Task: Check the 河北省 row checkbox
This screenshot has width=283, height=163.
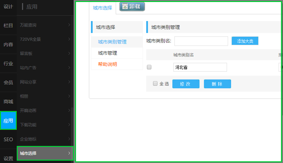Action: click(149, 67)
